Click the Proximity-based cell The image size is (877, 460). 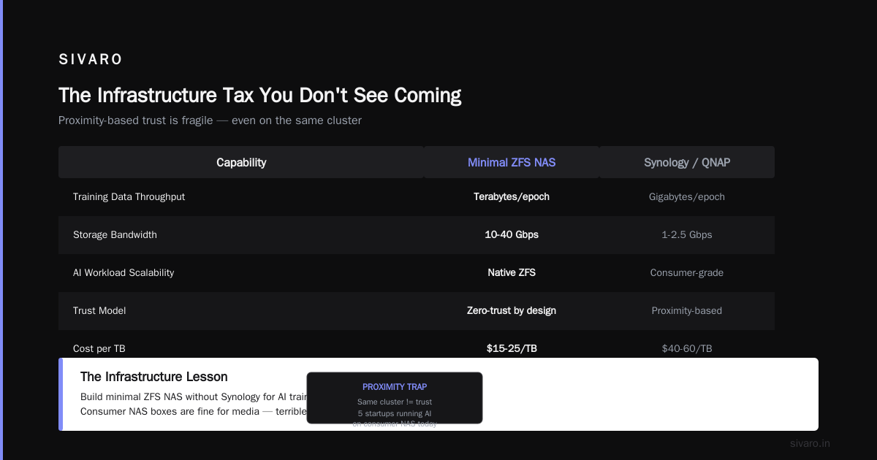click(x=687, y=311)
